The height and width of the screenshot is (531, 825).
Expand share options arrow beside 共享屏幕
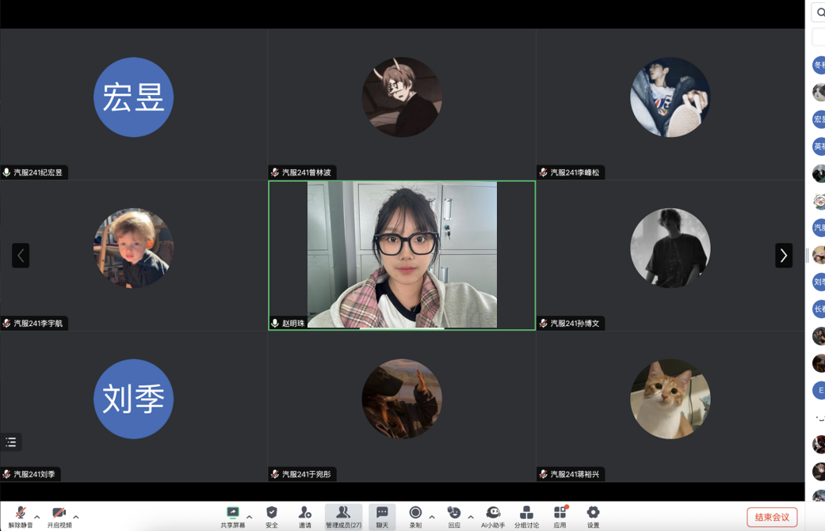(x=250, y=517)
